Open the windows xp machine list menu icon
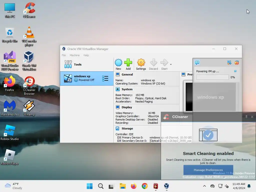 (105, 78)
